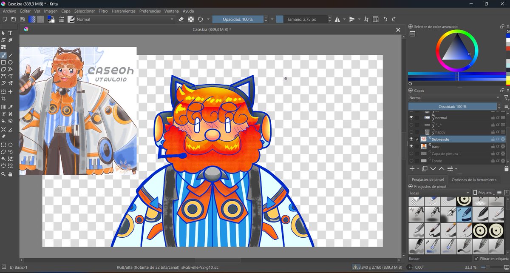Open the toolbar blending mode dropdown

pyautogui.click(x=125, y=19)
